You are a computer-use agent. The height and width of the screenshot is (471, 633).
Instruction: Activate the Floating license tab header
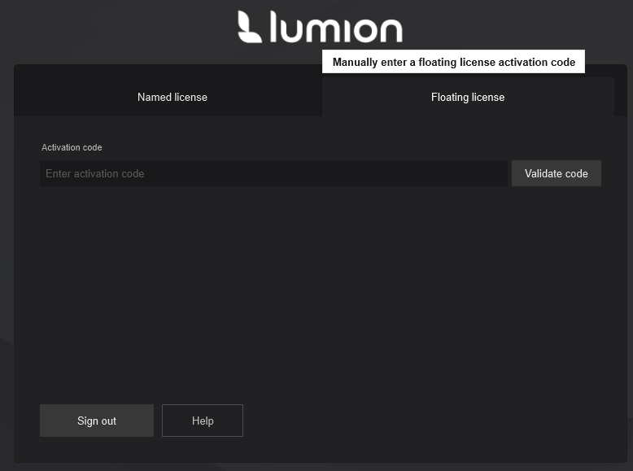coord(468,97)
